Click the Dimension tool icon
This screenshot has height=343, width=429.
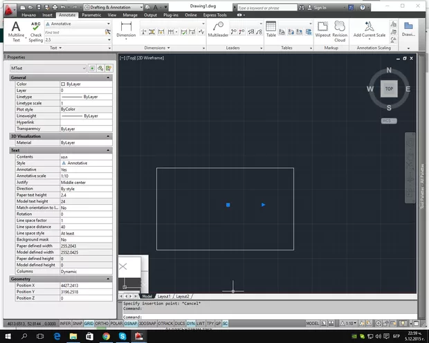[x=126, y=30]
